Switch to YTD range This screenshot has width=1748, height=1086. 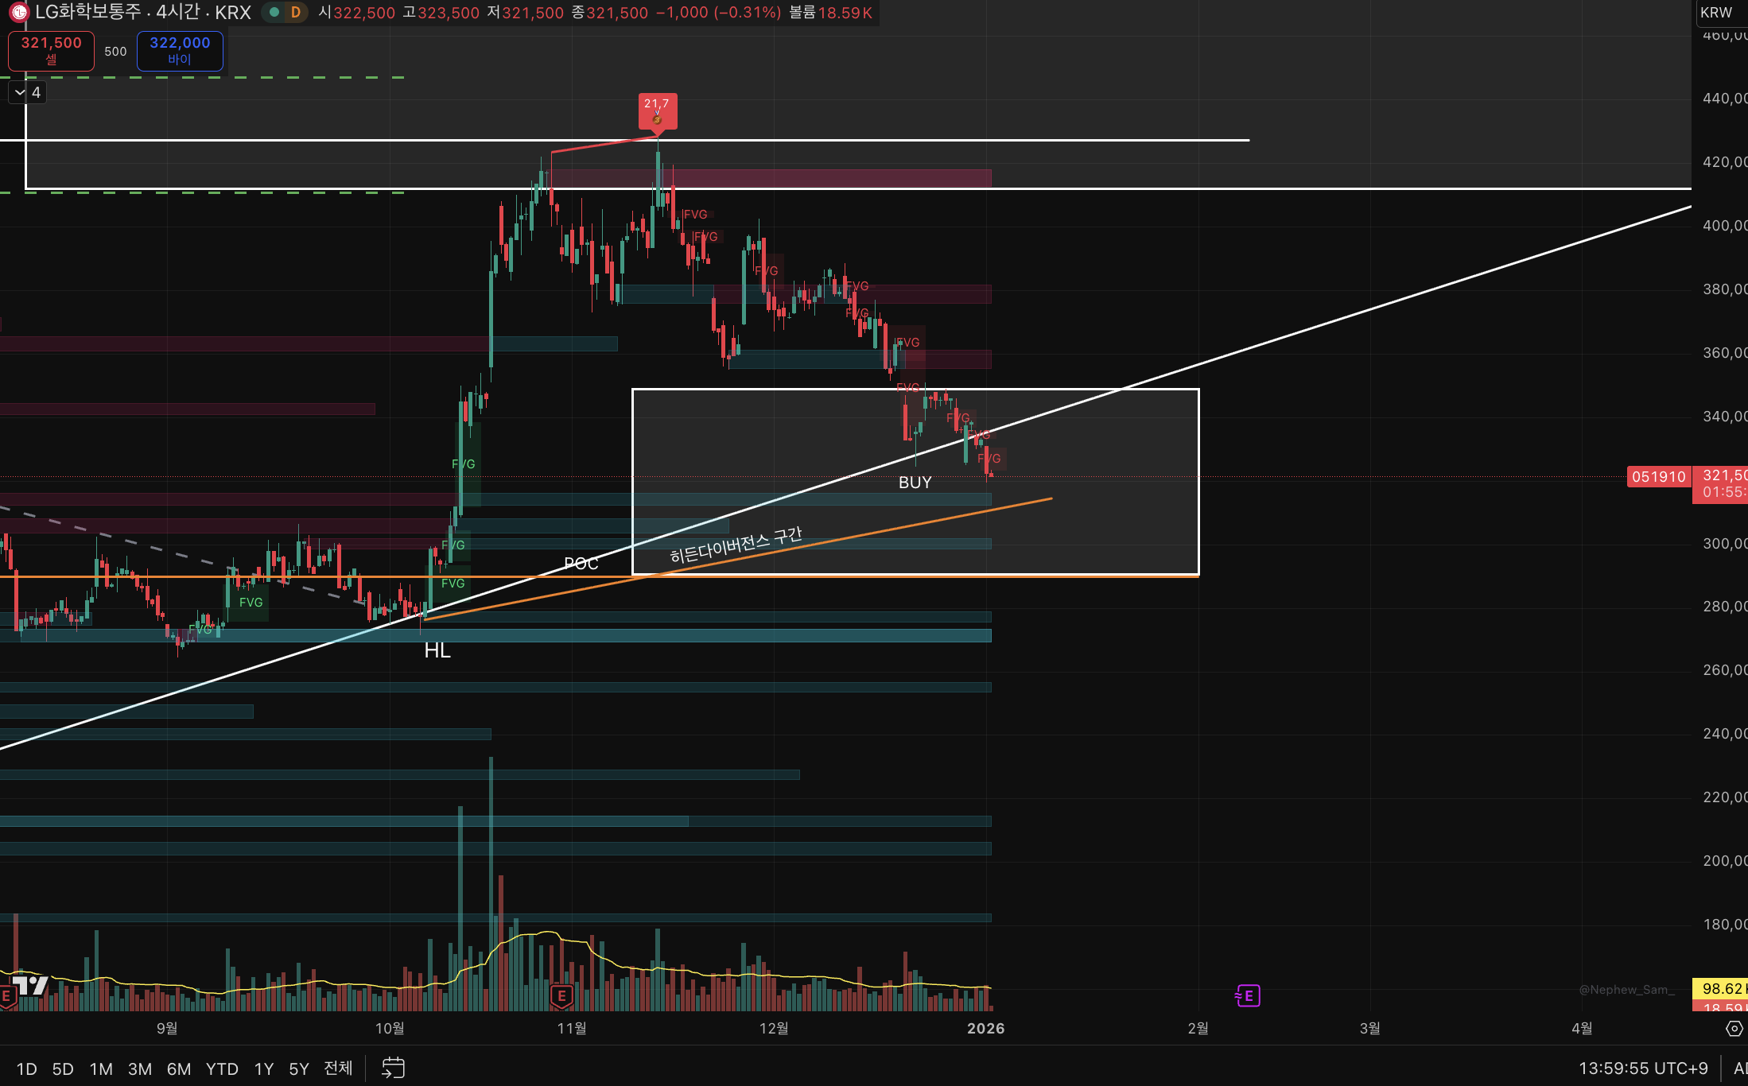tap(222, 1069)
